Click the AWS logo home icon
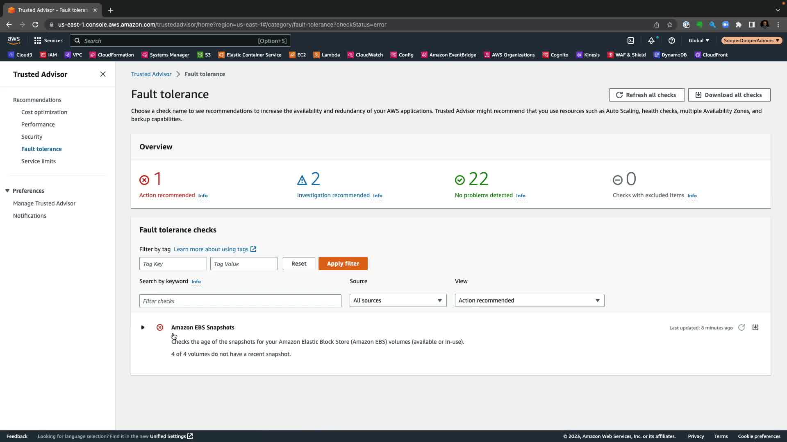This screenshot has height=442, width=787. [x=14, y=40]
